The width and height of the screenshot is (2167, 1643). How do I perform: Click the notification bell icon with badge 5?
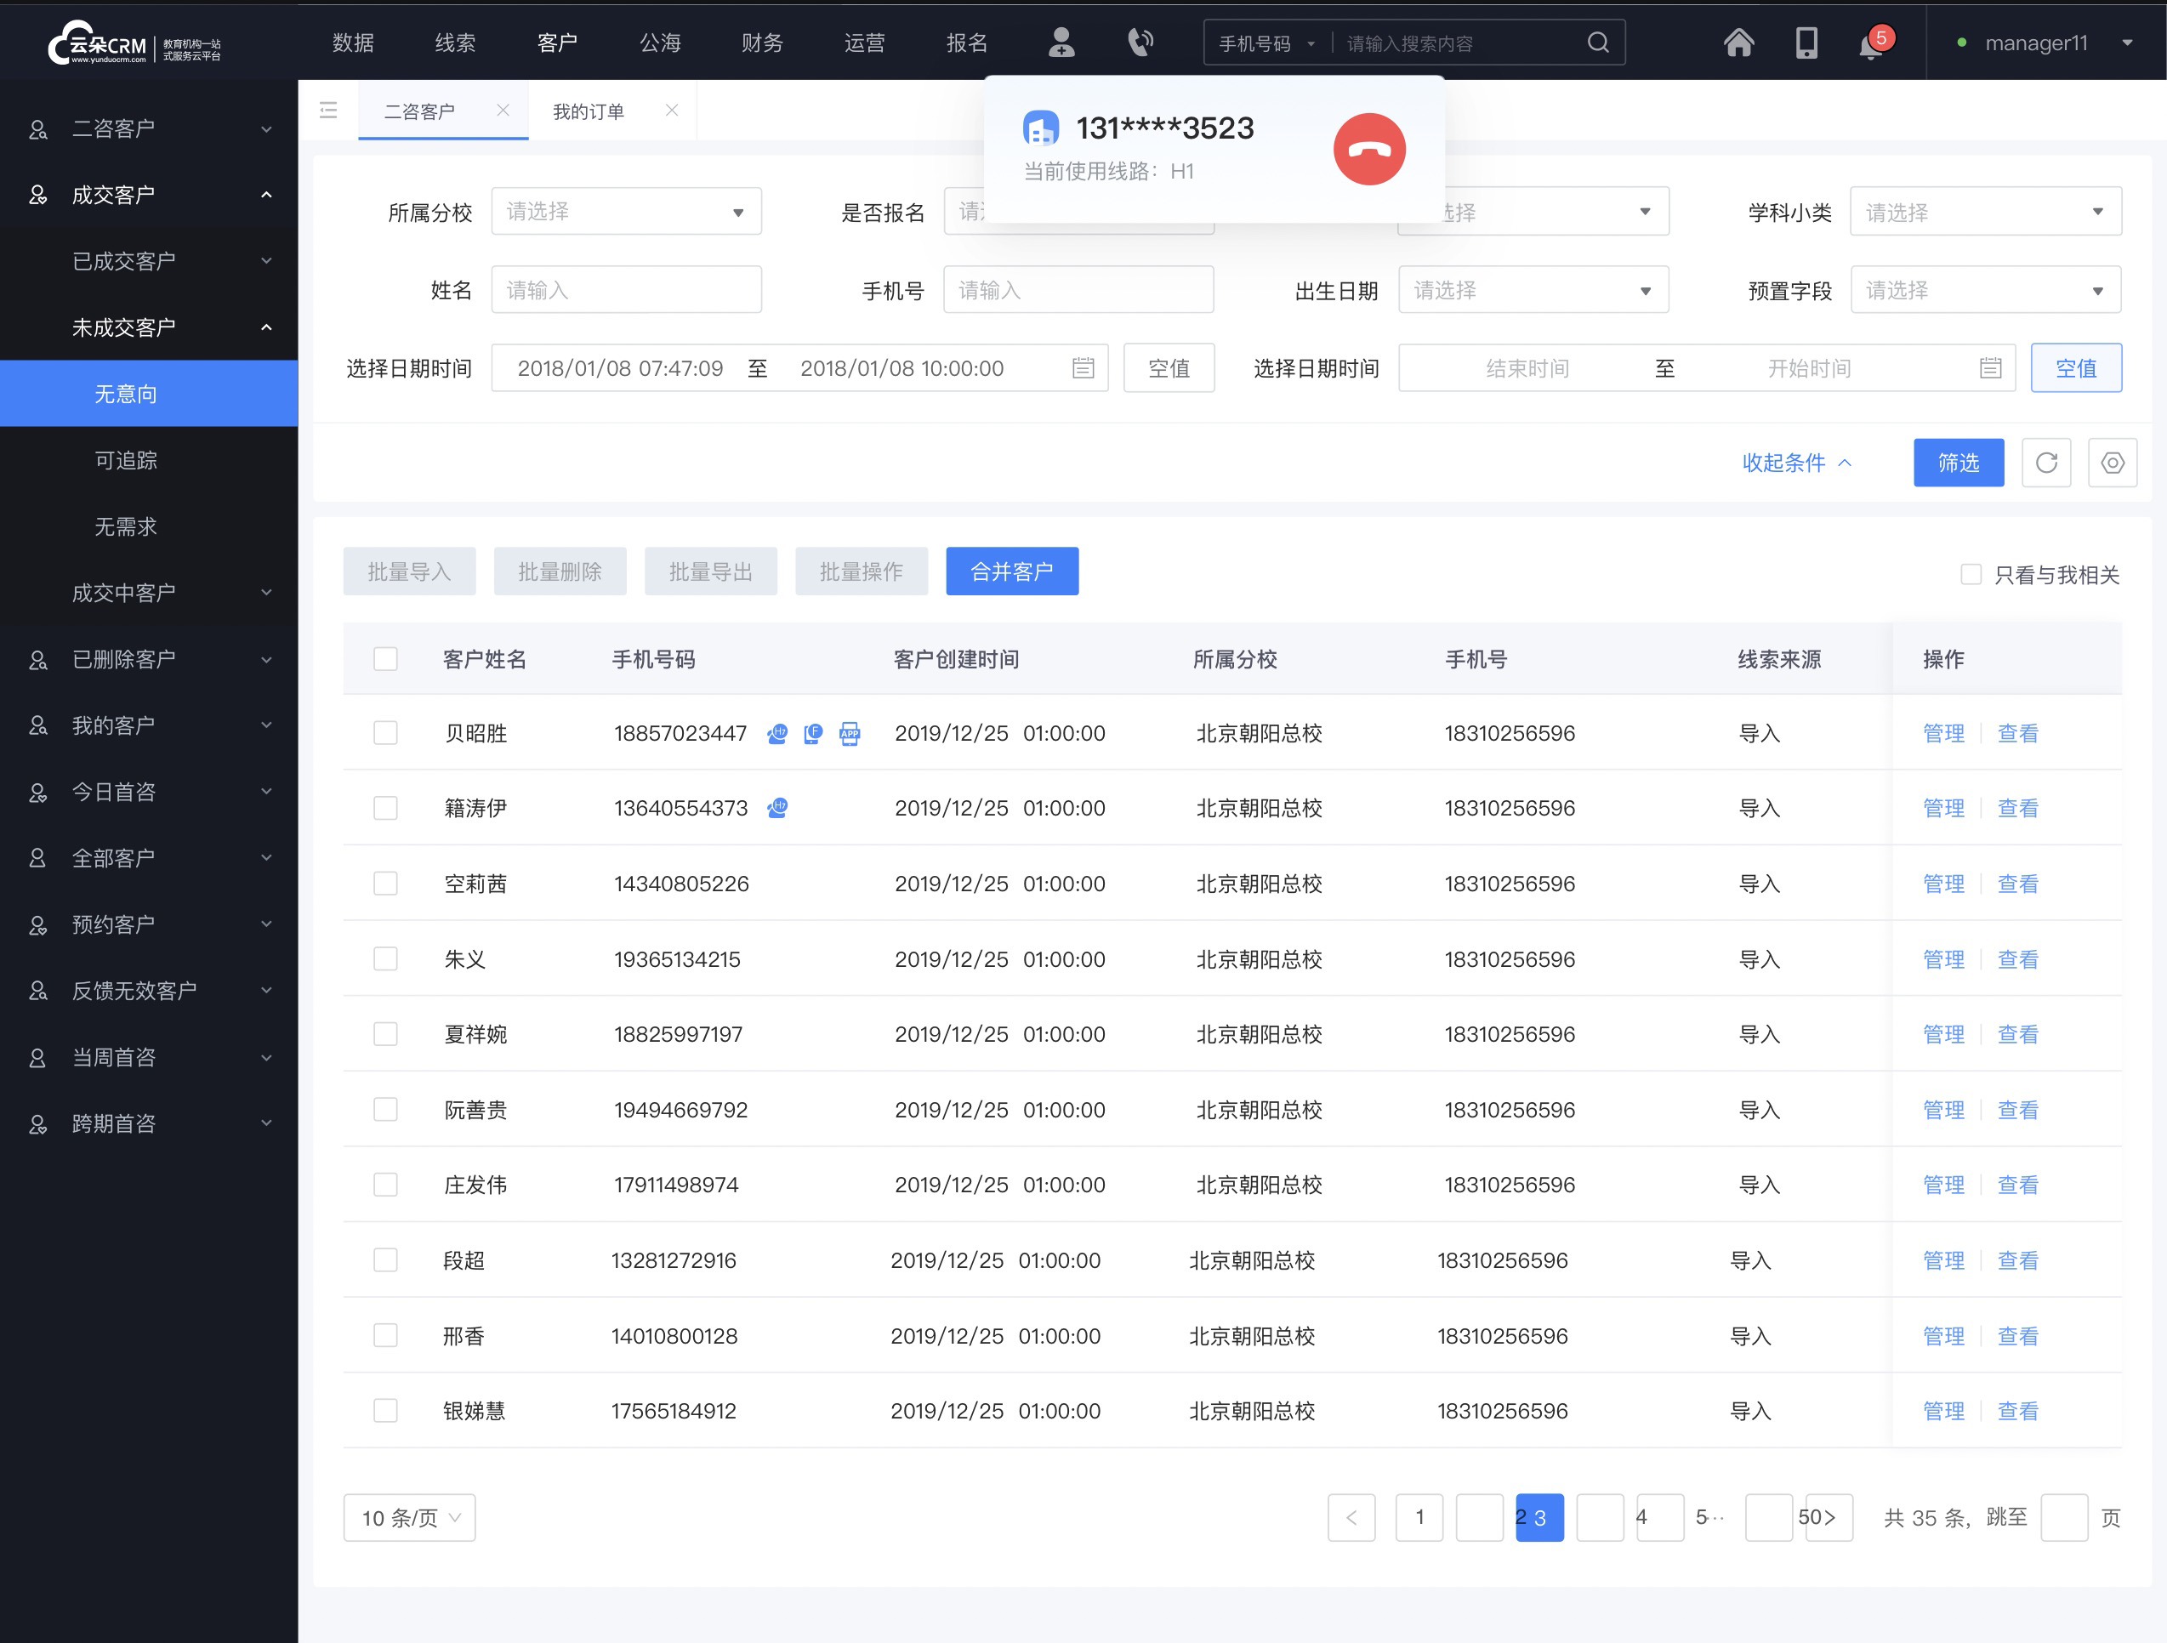(x=1870, y=43)
